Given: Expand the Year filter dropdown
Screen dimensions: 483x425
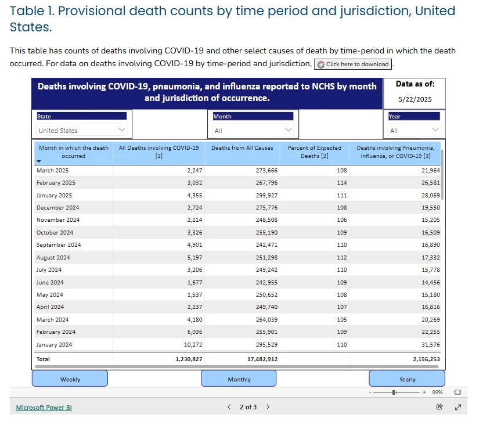Looking at the screenshot, I should tap(414, 130).
